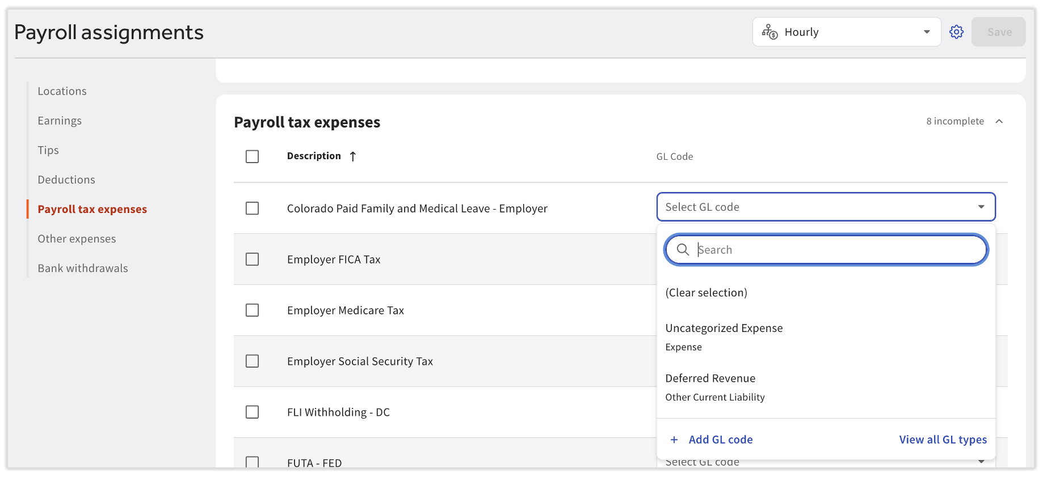The image size is (1043, 477).
Task: Open the settings gear icon
Action: click(956, 32)
